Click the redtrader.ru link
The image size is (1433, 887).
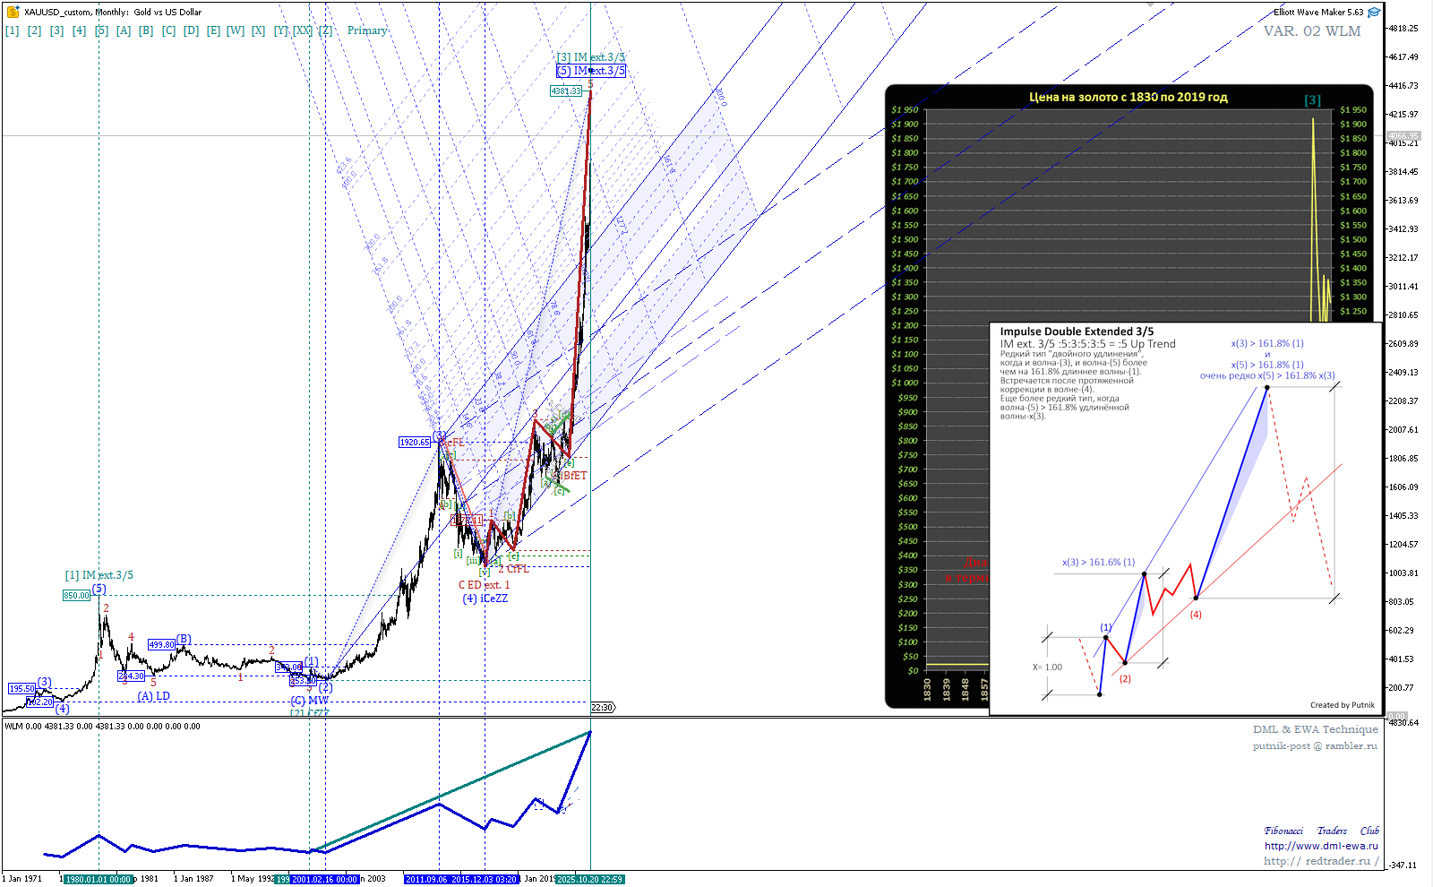(x=1317, y=861)
